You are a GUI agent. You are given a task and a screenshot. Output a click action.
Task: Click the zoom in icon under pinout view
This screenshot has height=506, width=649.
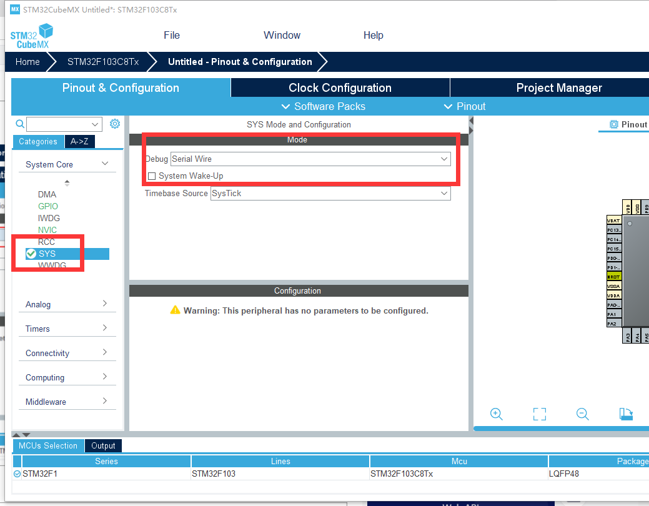tap(496, 414)
